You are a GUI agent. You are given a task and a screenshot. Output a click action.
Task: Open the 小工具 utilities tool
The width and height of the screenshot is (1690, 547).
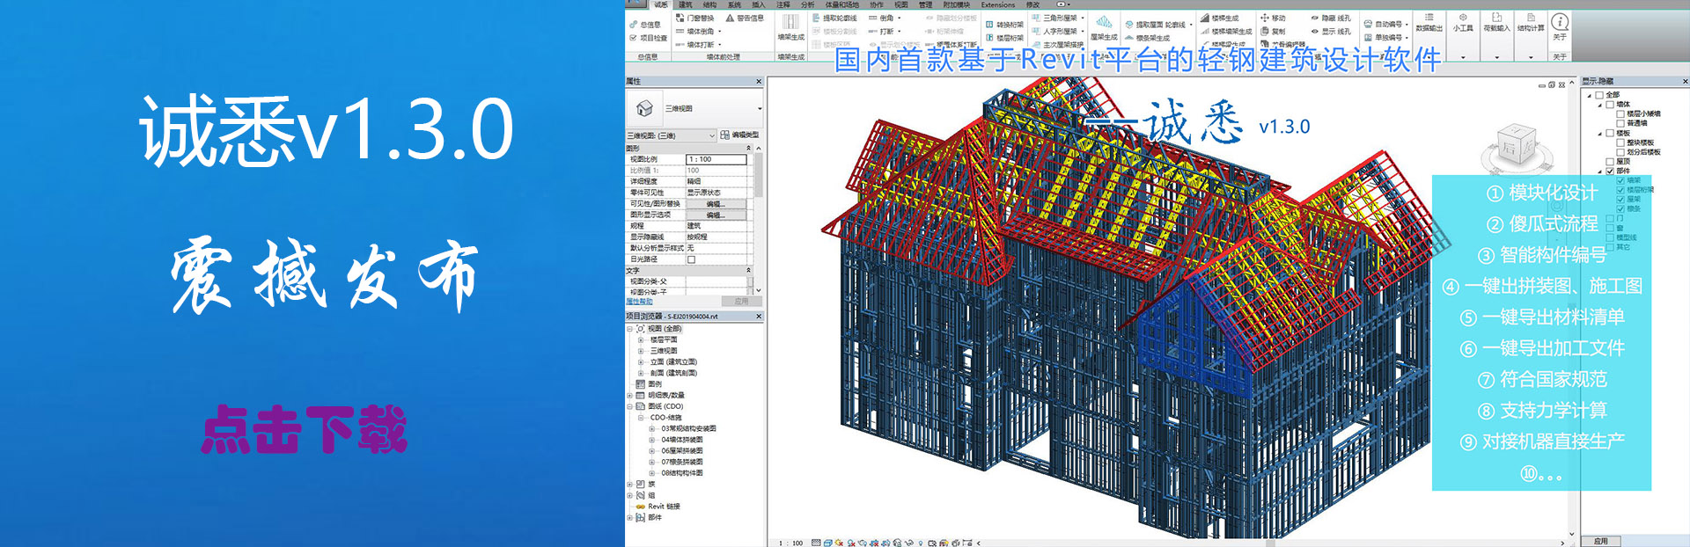coord(1463,23)
